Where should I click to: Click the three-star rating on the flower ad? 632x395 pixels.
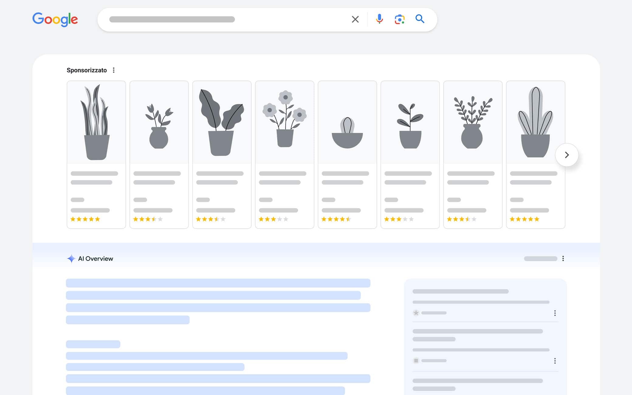point(273,219)
